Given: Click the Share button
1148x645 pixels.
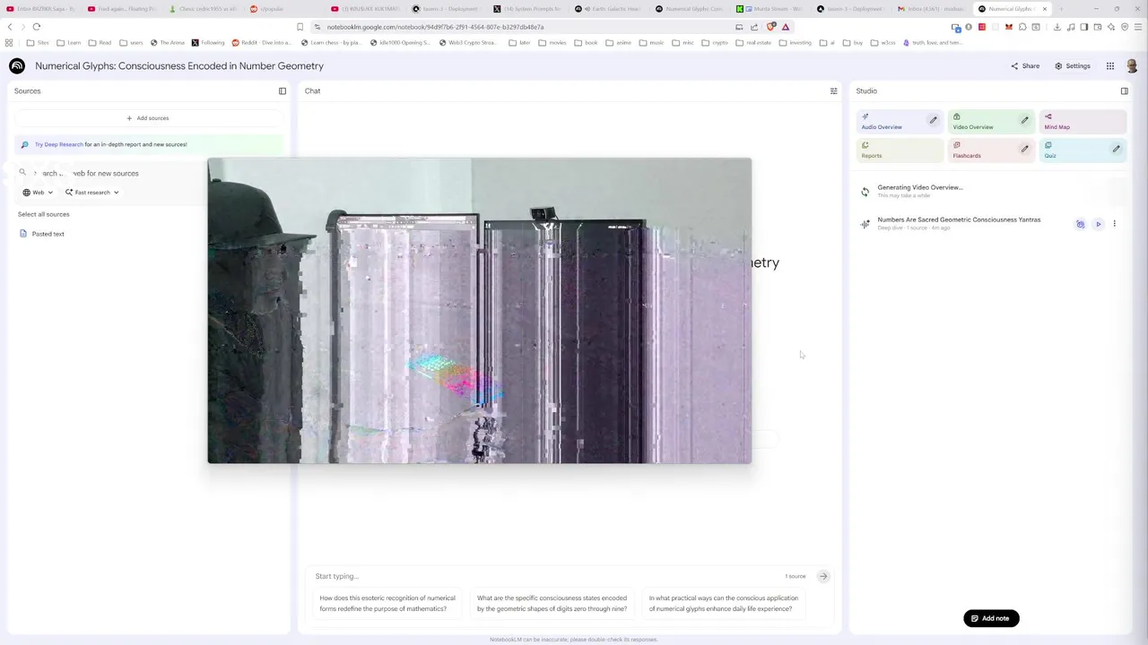Looking at the screenshot, I should [x=1025, y=66].
